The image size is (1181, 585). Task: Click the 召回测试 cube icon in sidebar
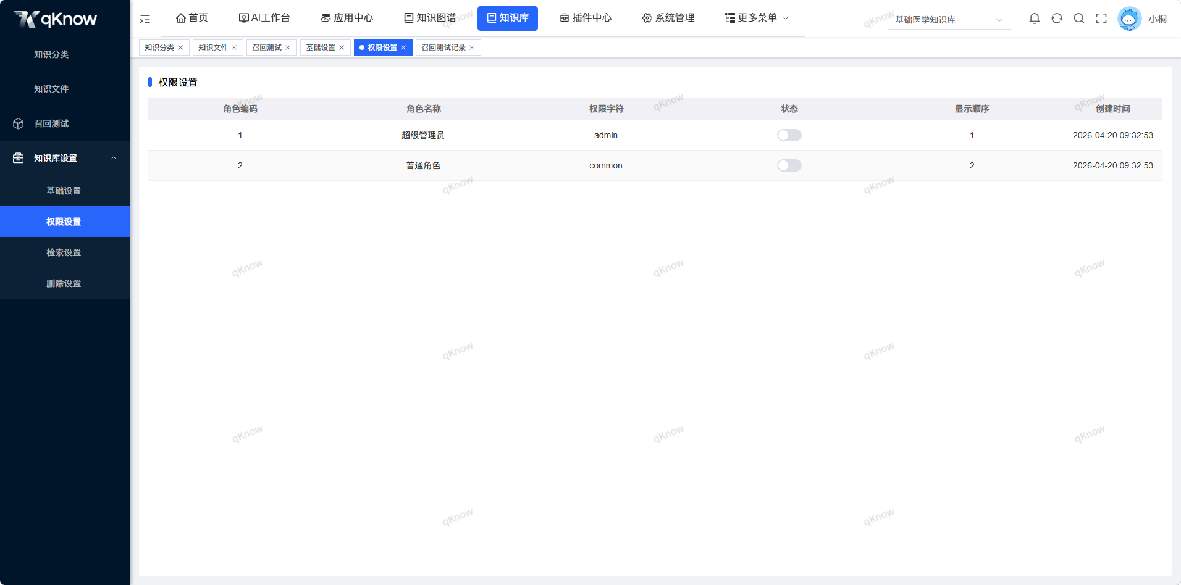tap(19, 123)
